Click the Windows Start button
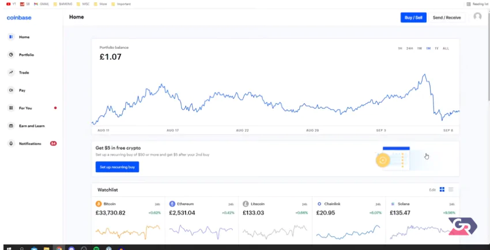Image resolution: width=490 pixels, height=250 pixels. click(9, 248)
